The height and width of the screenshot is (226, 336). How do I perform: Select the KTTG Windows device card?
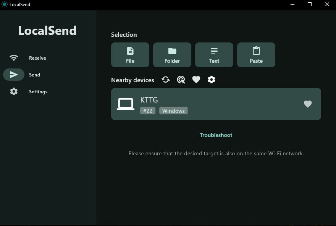click(x=216, y=104)
